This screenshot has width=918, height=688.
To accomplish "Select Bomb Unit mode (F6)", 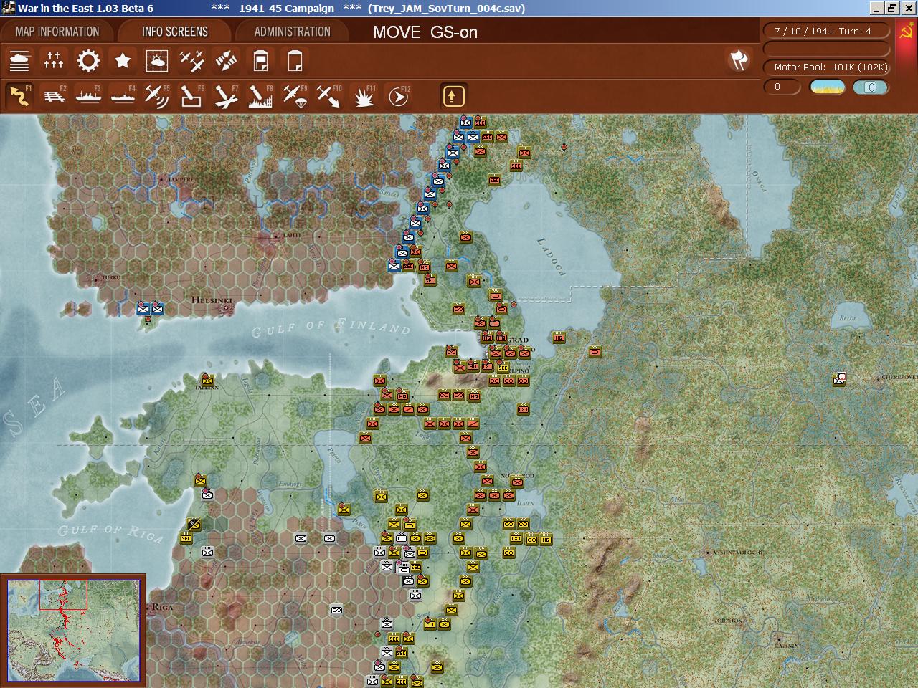I will tap(191, 96).
